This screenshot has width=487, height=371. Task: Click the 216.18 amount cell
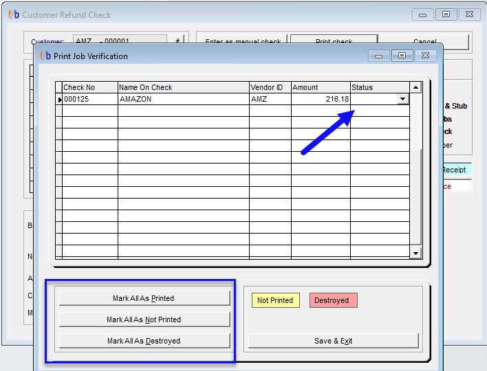click(320, 100)
